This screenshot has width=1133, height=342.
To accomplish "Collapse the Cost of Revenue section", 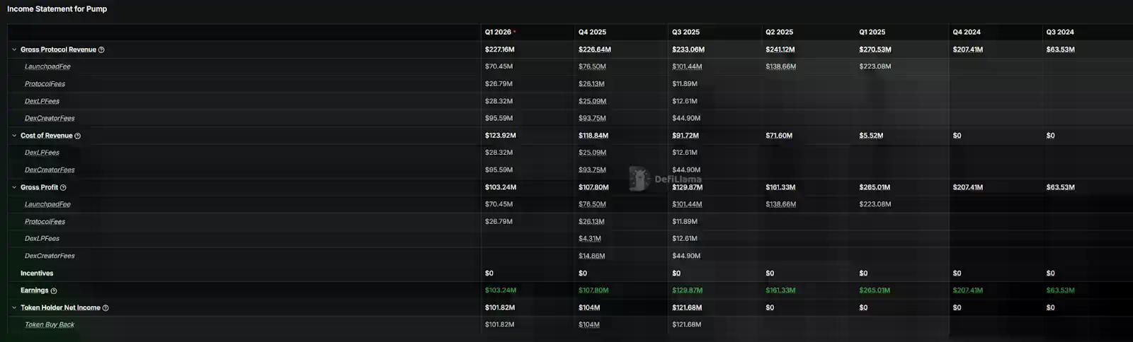I will 14,136.
